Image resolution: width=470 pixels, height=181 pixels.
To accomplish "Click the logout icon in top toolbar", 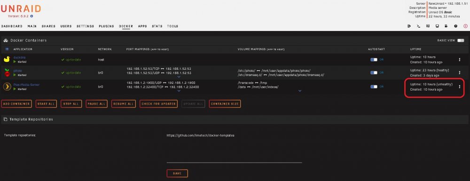I will point(409,26).
